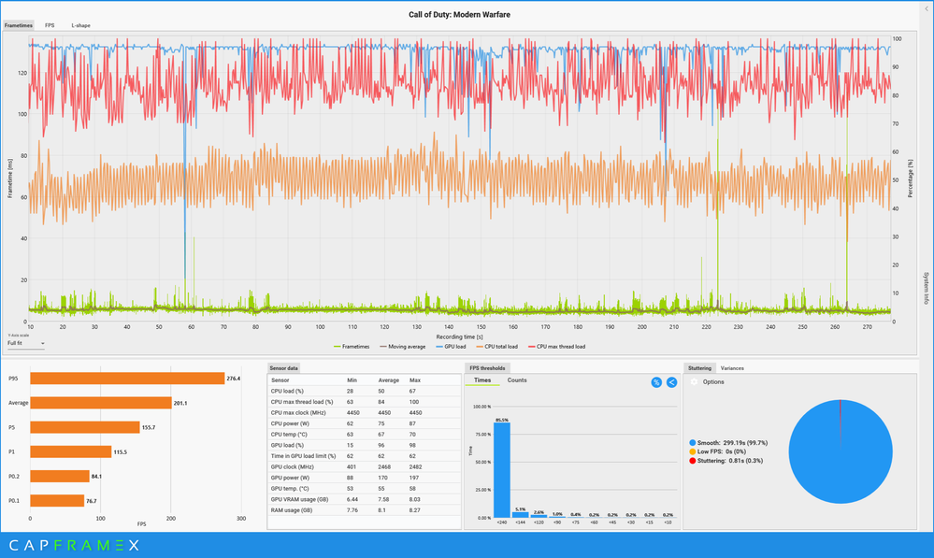Select the GPU clock (MHz) row
The width and height of the screenshot is (934, 558).
pyautogui.click(x=364, y=467)
